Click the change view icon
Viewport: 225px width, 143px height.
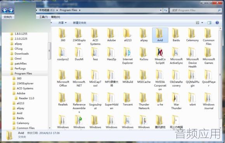coord(197,22)
